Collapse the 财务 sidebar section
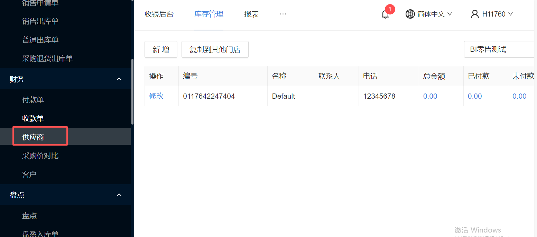 pyautogui.click(x=119, y=79)
